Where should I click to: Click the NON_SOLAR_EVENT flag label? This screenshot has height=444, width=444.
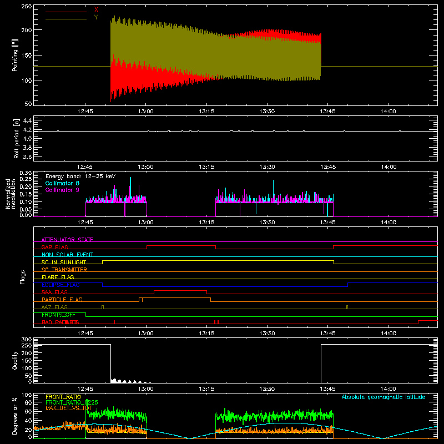coord(67,255)
